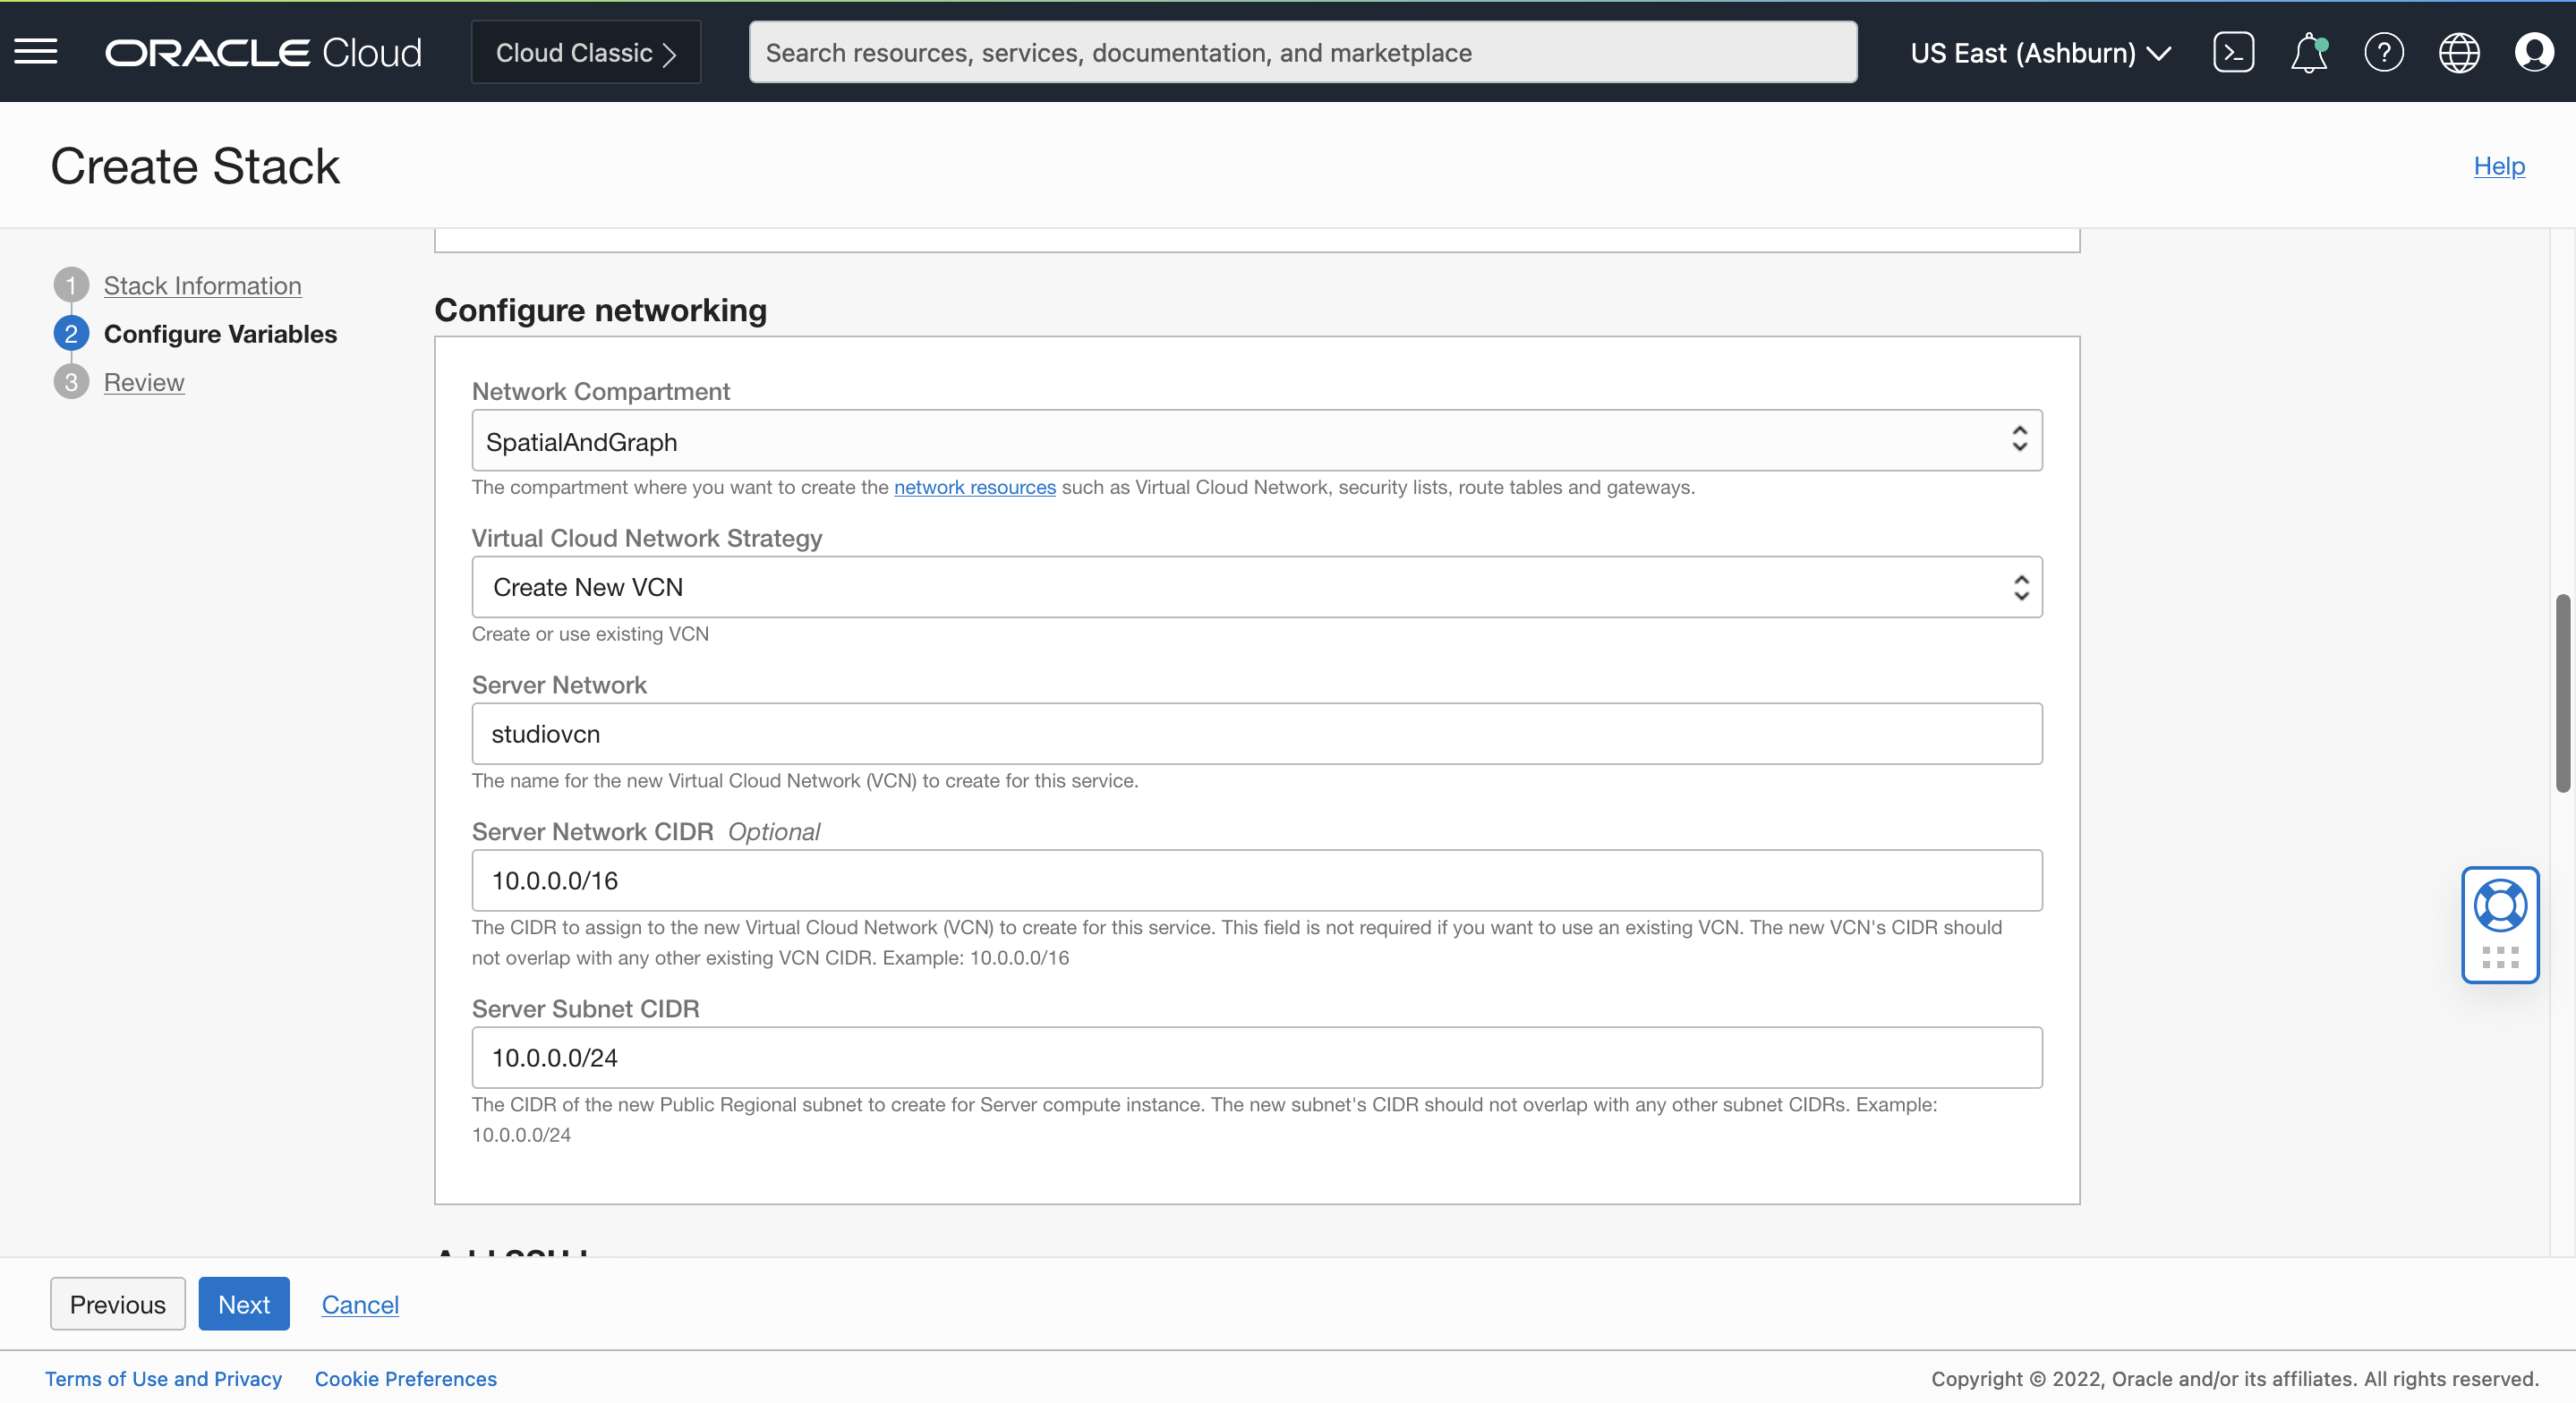Expand the US East (Ashburn) region selector
Image resolution: width=2576 pixels, height=1403 pixels.
point(2040,52)
